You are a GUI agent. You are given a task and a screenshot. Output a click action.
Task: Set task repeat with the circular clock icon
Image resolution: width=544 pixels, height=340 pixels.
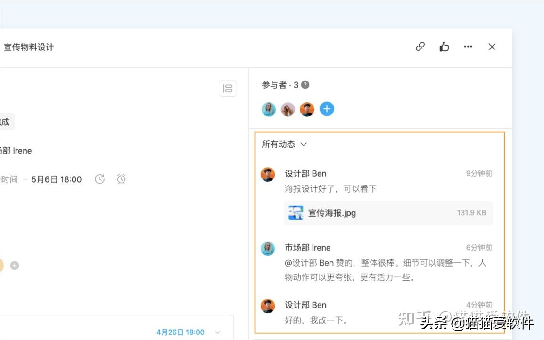point(99,179)
